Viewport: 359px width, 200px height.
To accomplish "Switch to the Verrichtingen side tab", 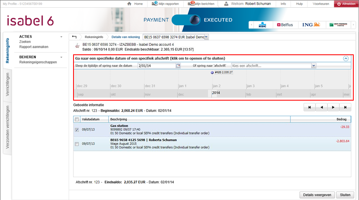I will (7, 85).
